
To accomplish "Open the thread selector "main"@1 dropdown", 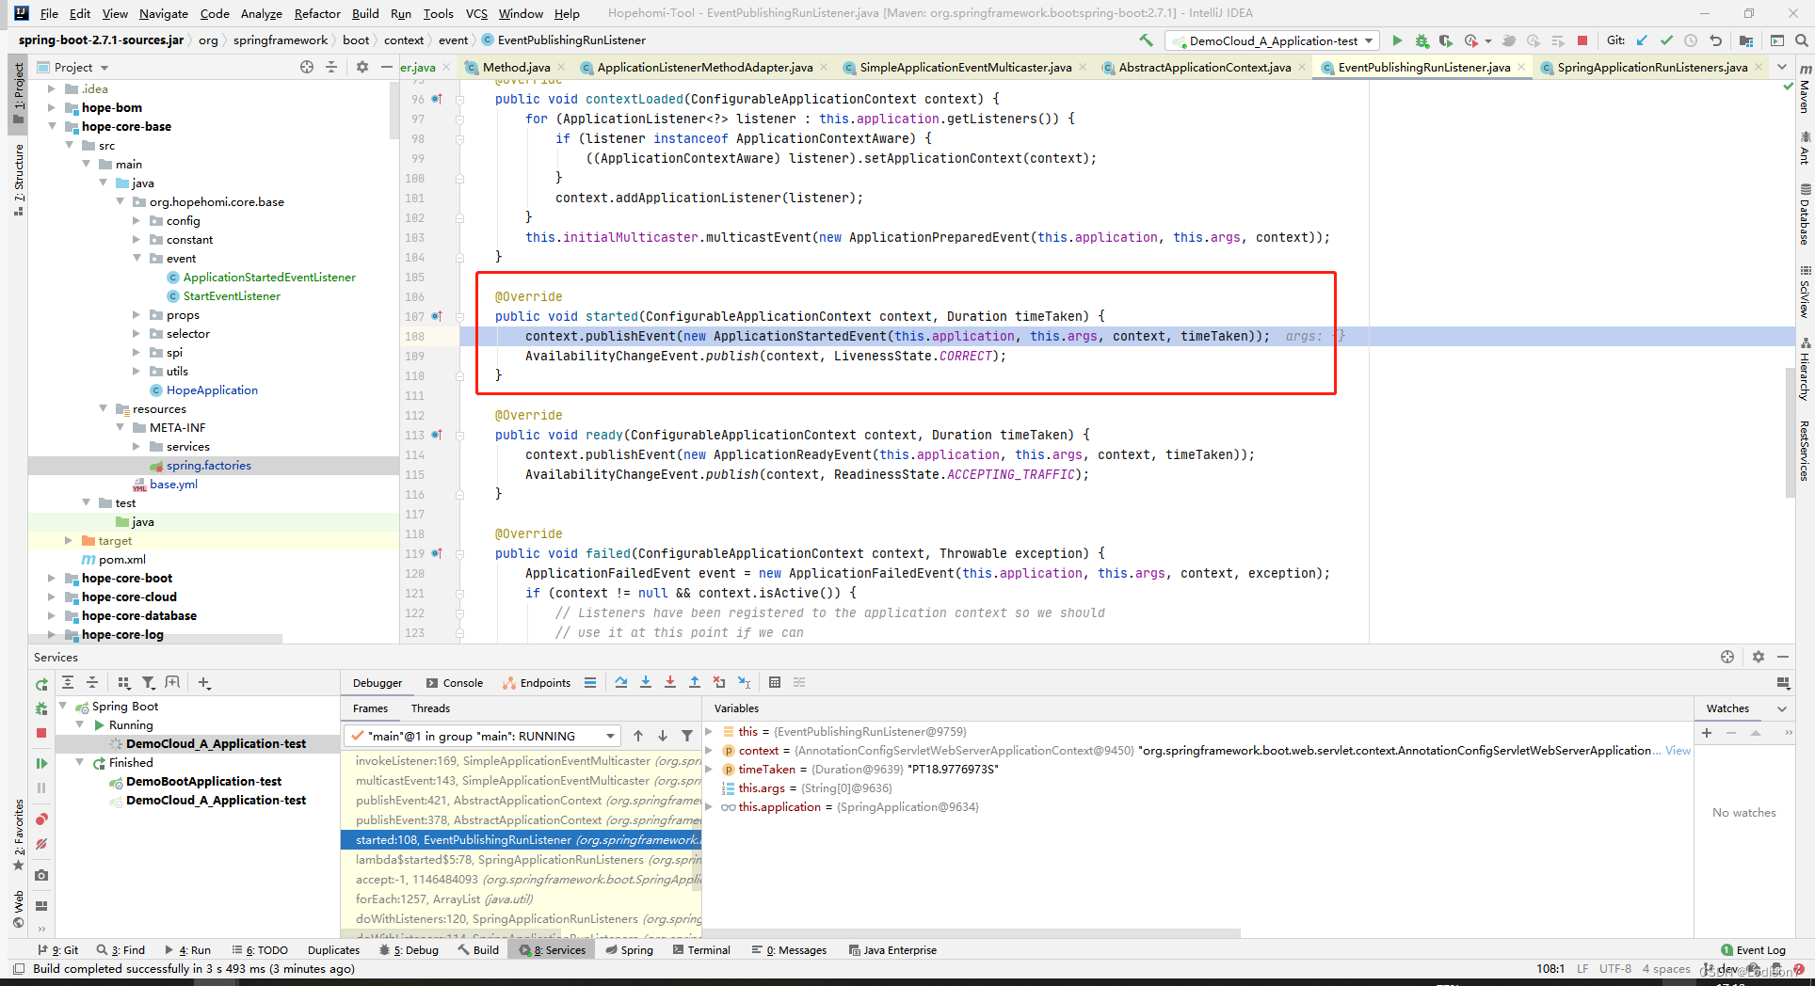I will pyautogui.click(x=482, y=736).
